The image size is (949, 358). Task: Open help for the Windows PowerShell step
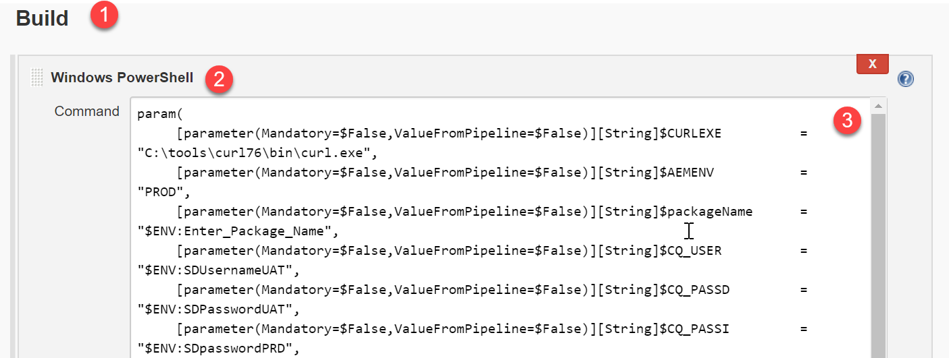point(905,80)
